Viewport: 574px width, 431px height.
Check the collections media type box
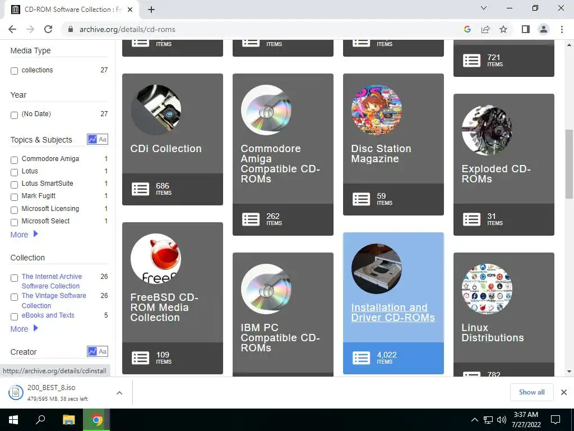(x=14, y=71)
